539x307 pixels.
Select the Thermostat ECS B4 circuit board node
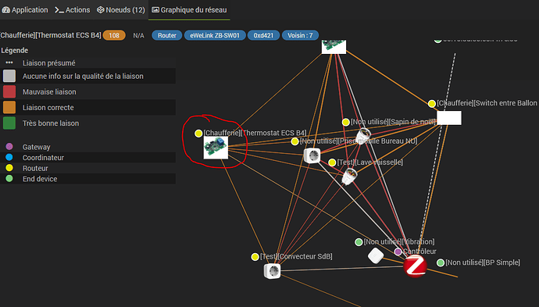216,147
